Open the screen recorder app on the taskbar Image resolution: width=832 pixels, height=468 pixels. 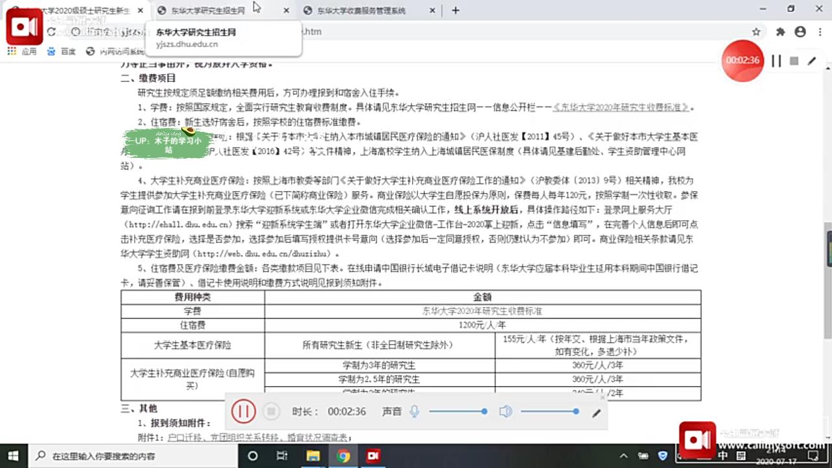point(373,456)
